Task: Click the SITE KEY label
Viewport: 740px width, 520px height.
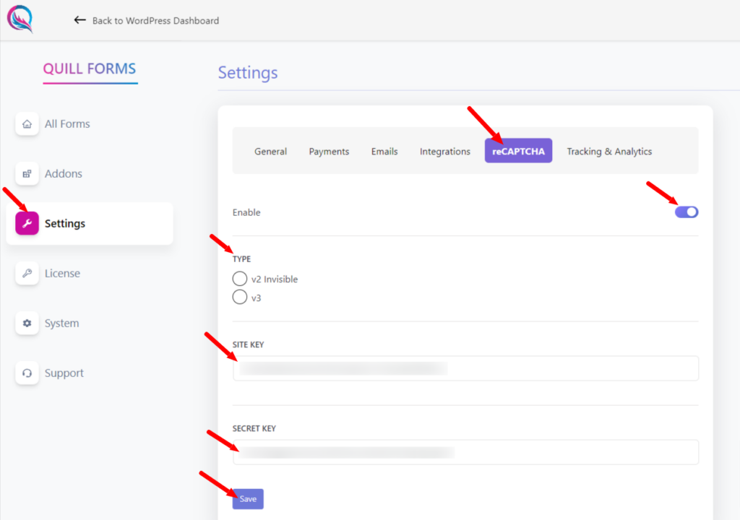Action: point(249,344)
